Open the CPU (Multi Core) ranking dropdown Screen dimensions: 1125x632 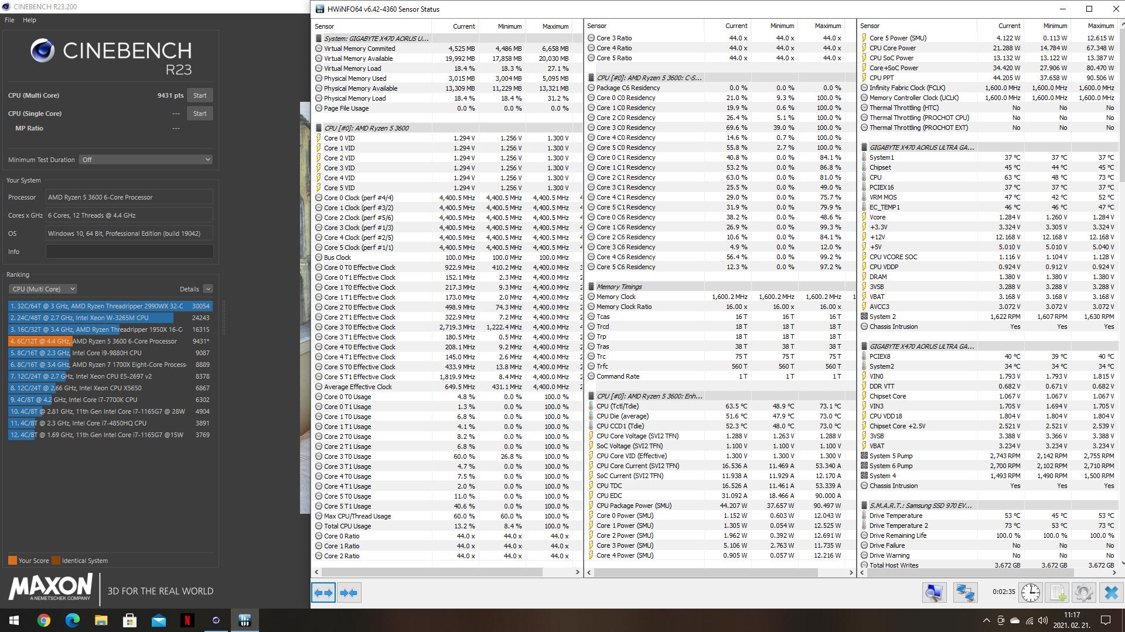[43, 289]
